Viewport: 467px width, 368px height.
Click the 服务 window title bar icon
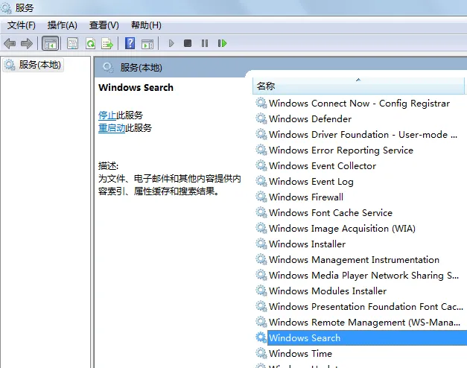click(6, 7)
